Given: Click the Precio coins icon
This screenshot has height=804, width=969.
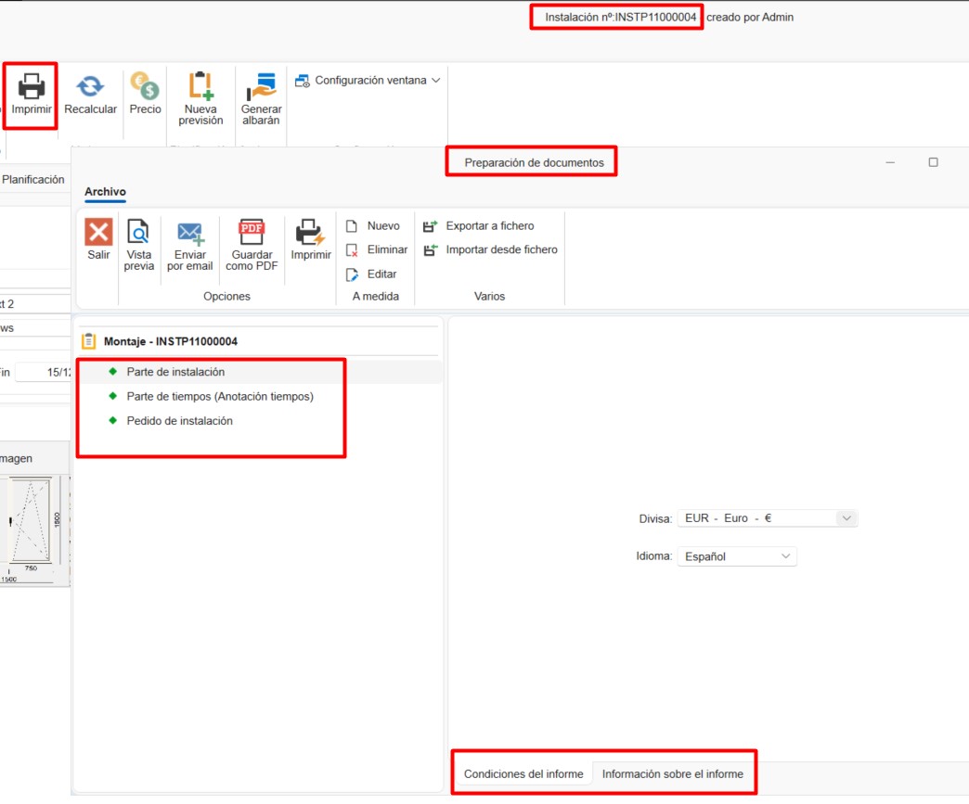Looking at the screenshot, I should [145, 88].
